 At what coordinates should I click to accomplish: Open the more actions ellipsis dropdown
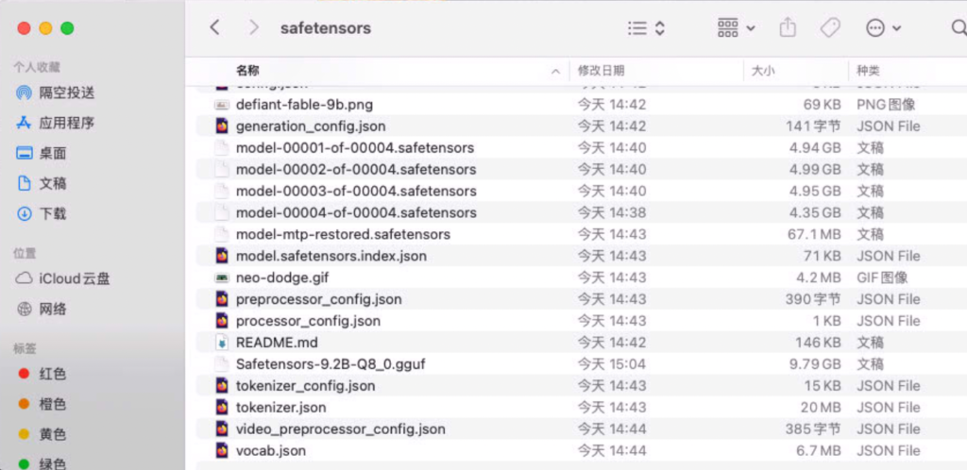pos(883,27)
